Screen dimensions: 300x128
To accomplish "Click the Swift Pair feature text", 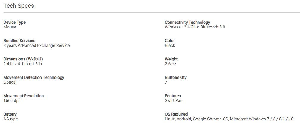I will pyautogui.click(x=174, y=100).
